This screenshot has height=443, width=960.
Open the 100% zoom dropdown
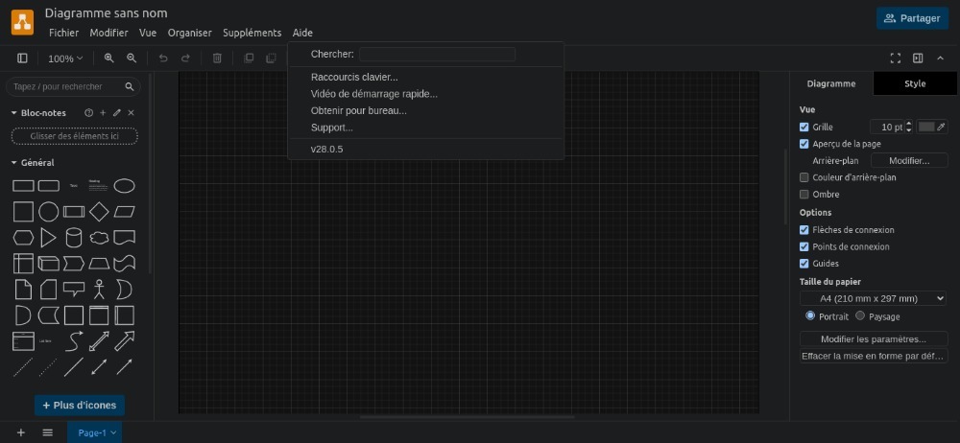65,58
